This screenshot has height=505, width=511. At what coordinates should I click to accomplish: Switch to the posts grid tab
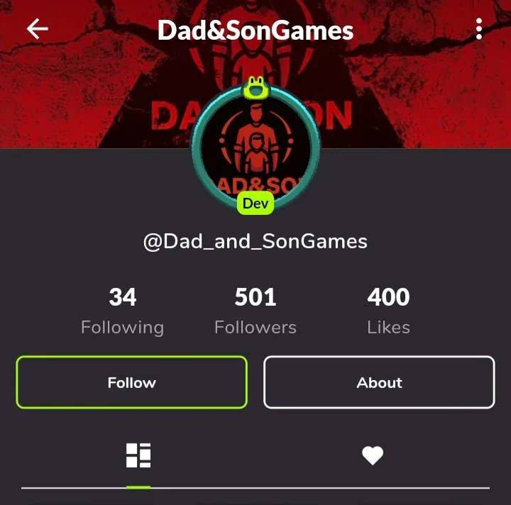point(138,455)
